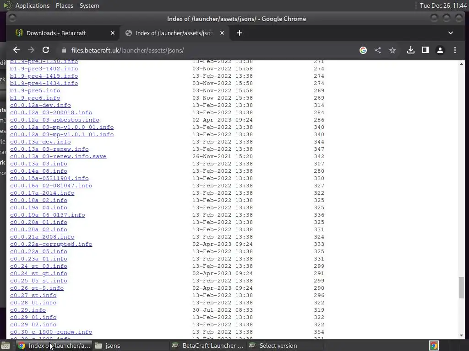Open c0.0.12a_03-mp-v1.0.0_01.info link
This screenshot has width=469, height=351.
tap(62, 127)
